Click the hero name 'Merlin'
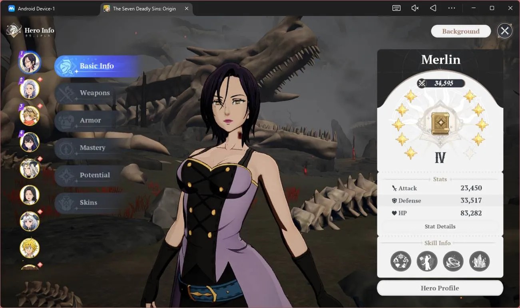This screenshot has width=520, height=308. [x=441, y=60]
